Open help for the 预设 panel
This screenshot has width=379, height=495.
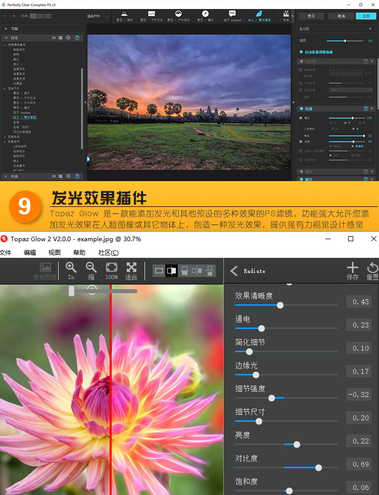click(77, 37)
